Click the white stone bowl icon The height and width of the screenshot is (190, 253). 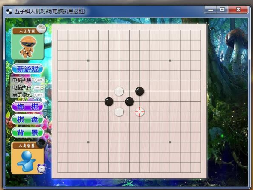41,28
